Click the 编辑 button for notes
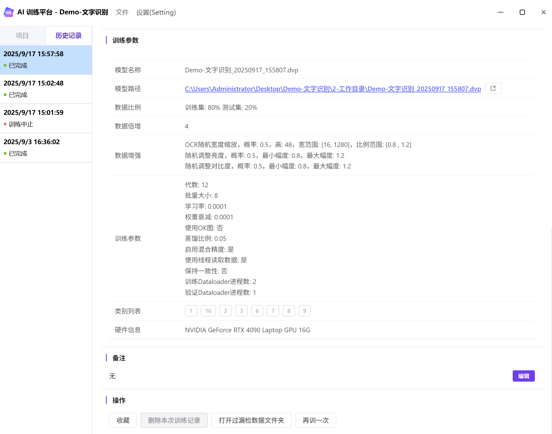552x434 pixels. [523, 376]
